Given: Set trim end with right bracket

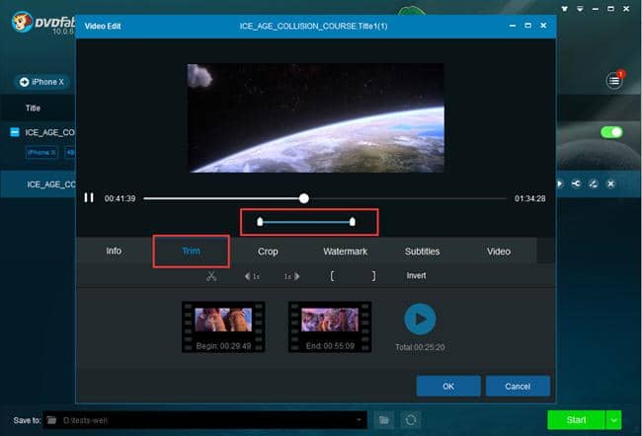Looking at the screenshot, I should [373, 276].
